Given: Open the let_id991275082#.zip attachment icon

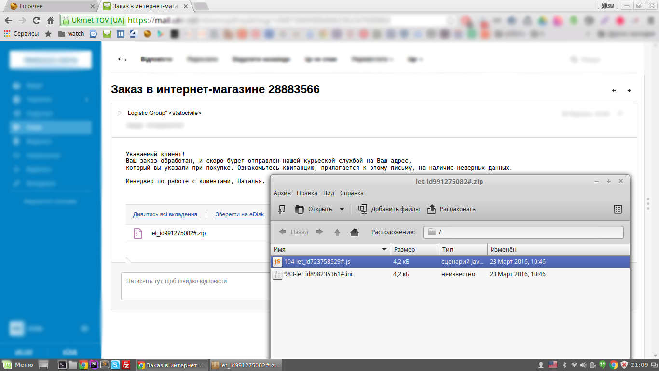Looking at the screenshot, I should 138,233.
